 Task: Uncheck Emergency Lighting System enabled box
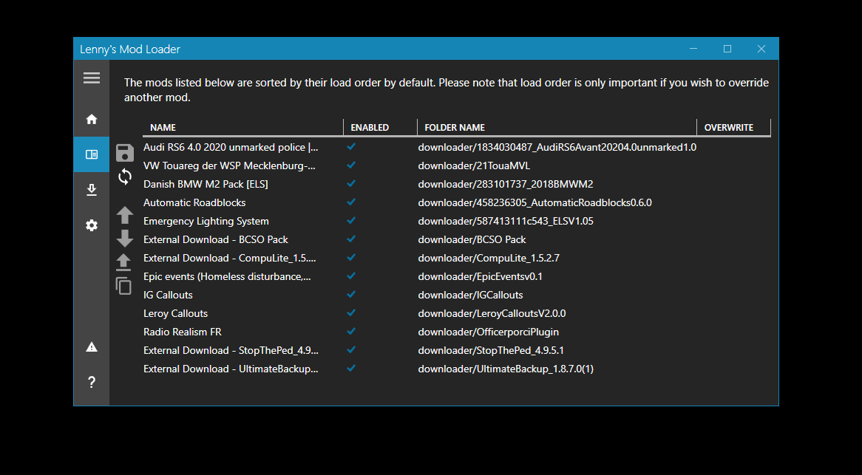351,221
